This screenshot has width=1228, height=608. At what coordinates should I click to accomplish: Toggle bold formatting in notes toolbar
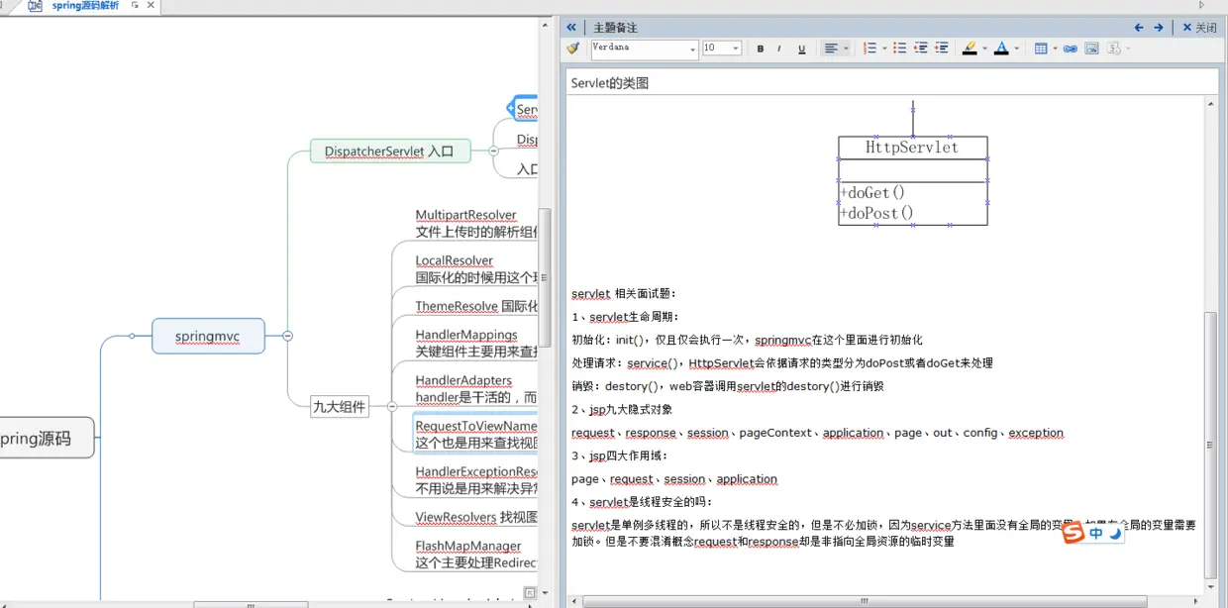(x=761, y=49)
